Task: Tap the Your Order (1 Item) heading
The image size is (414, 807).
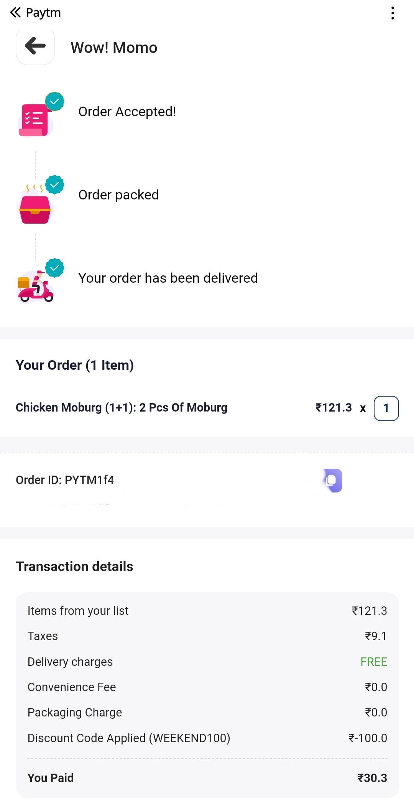Action: click(x=75, y=365)
